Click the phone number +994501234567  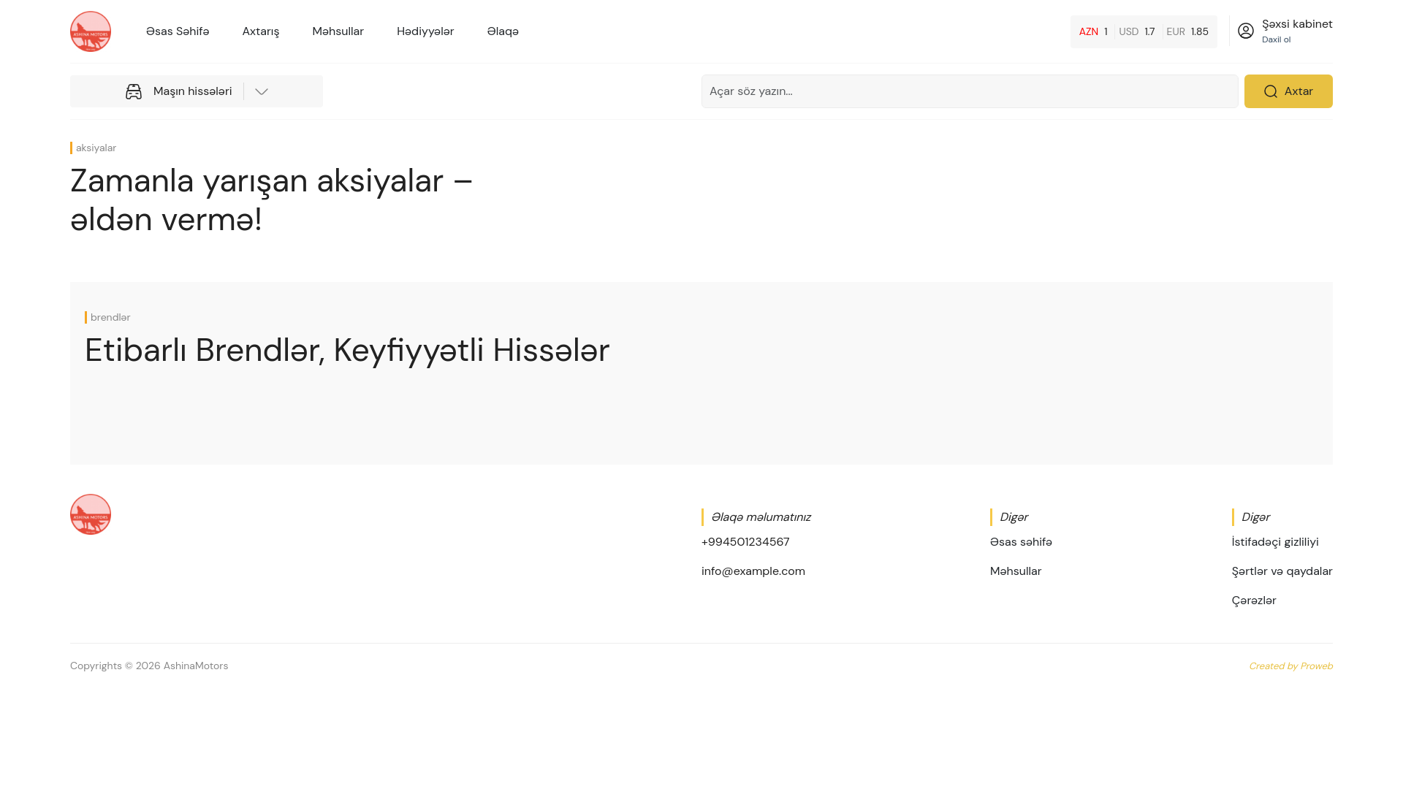tap(745, 542)
